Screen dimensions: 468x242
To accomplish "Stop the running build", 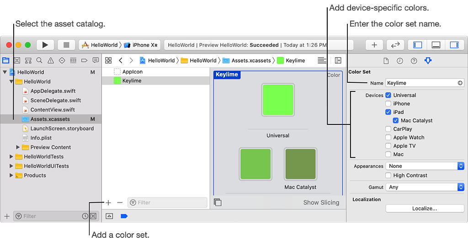I will (66, 45).
